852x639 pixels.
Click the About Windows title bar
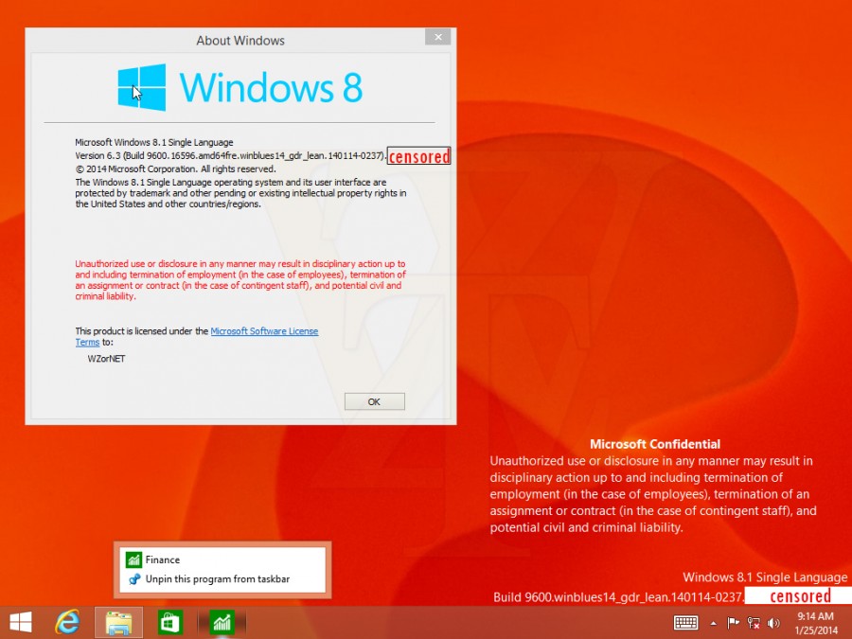pos(240,41)
